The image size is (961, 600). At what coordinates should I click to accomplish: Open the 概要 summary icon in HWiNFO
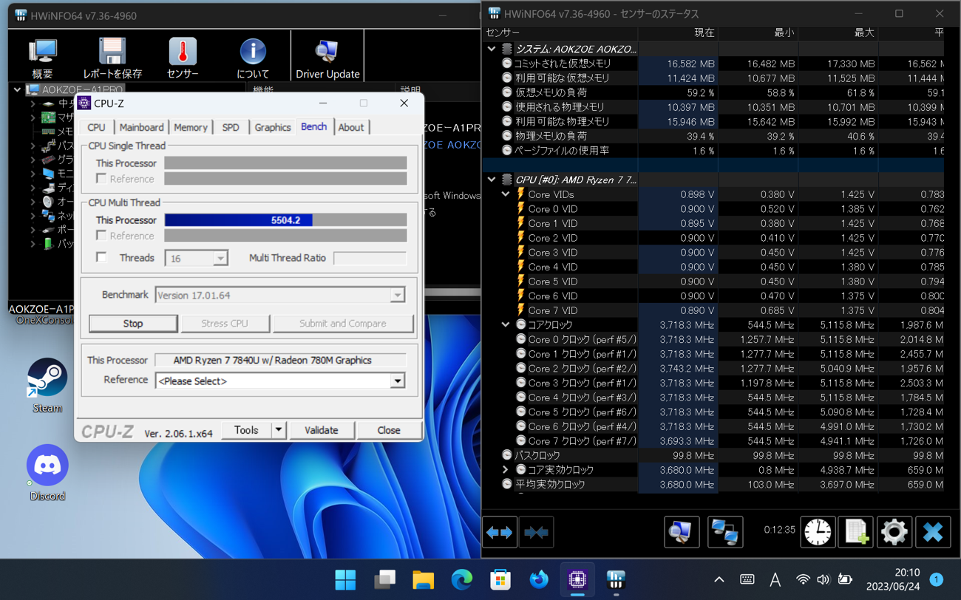tap(42, 58)
